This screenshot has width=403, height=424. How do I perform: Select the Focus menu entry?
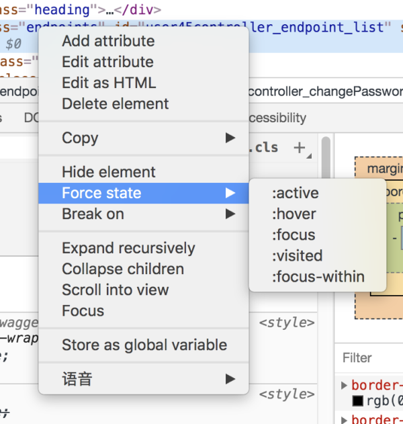click(x=144, y=310)
